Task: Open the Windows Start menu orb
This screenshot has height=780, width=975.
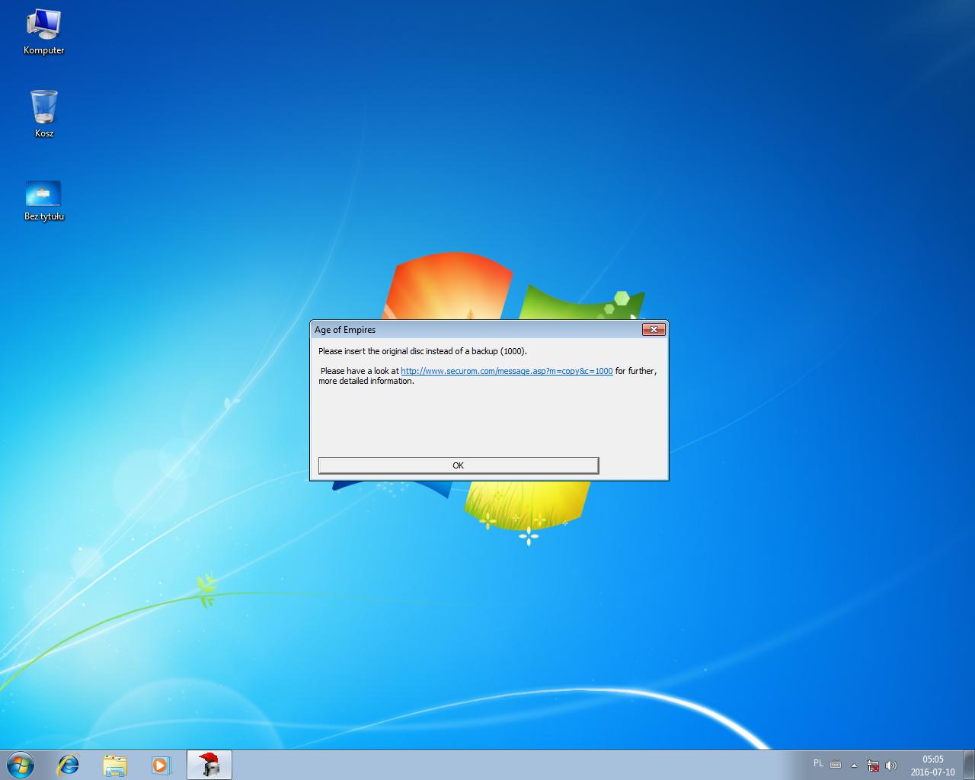Action: 21,765
